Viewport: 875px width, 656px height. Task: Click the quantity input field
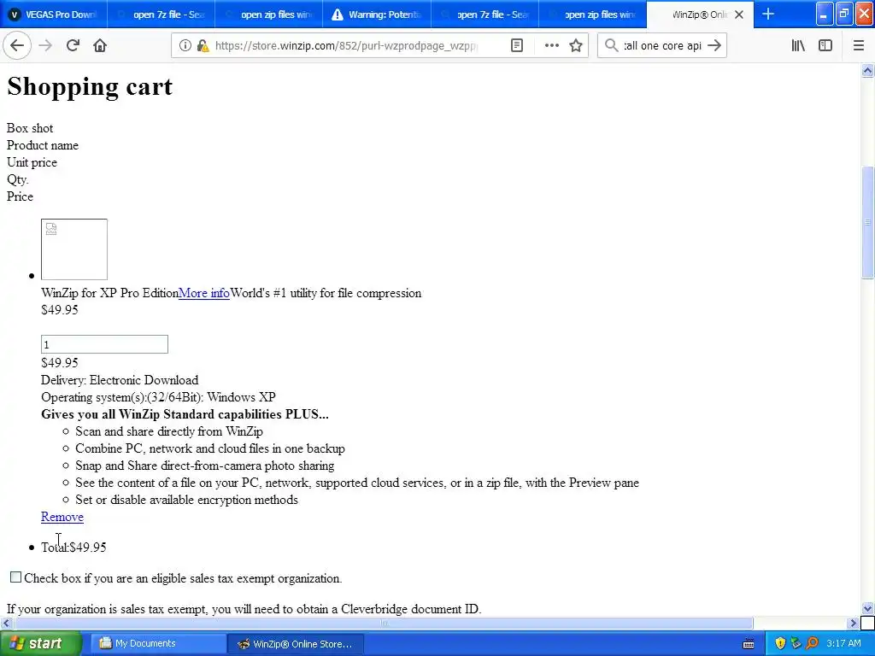(104, 344)
